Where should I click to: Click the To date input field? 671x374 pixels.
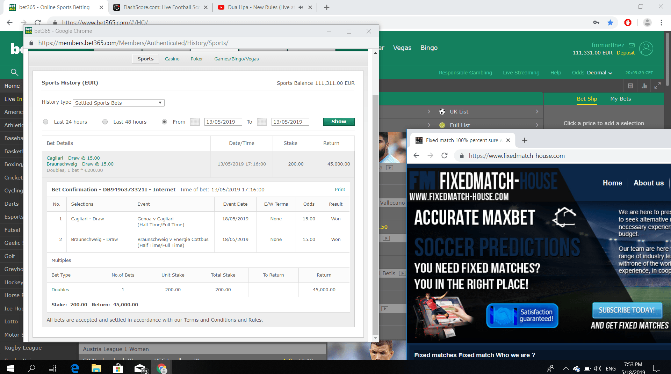click(290, 122)
